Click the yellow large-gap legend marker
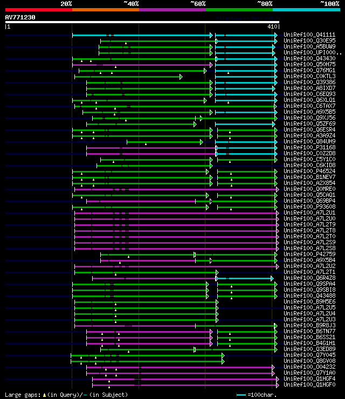This screenshot has width=345, height=399. (44, 395)
